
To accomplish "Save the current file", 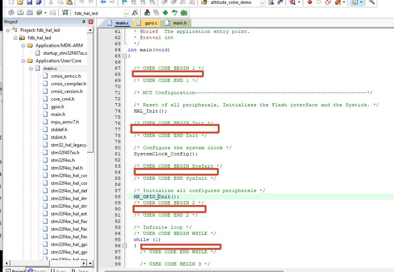I will coord(30,2).
